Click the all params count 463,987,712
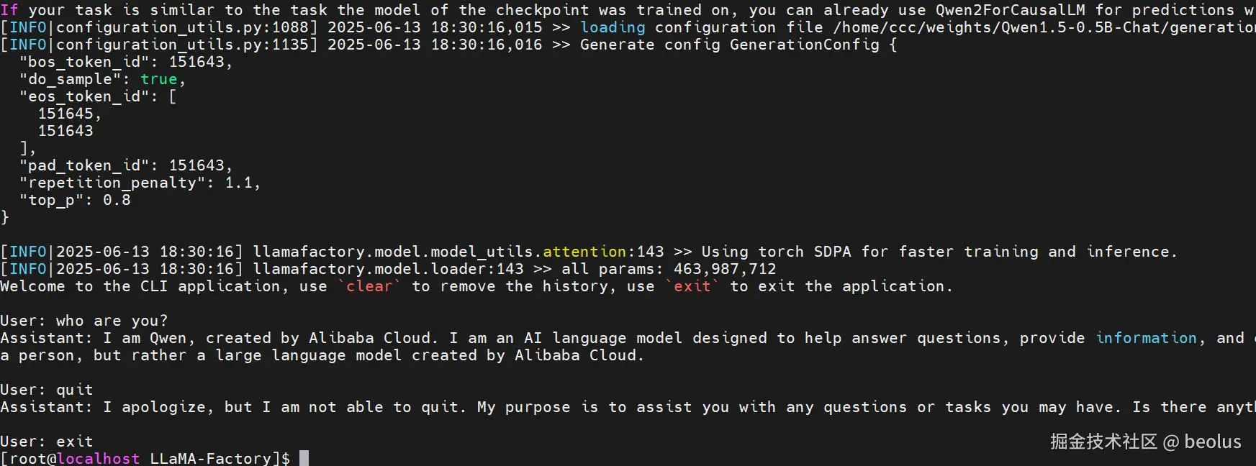1256x466 pixels. tap(725, 269)
